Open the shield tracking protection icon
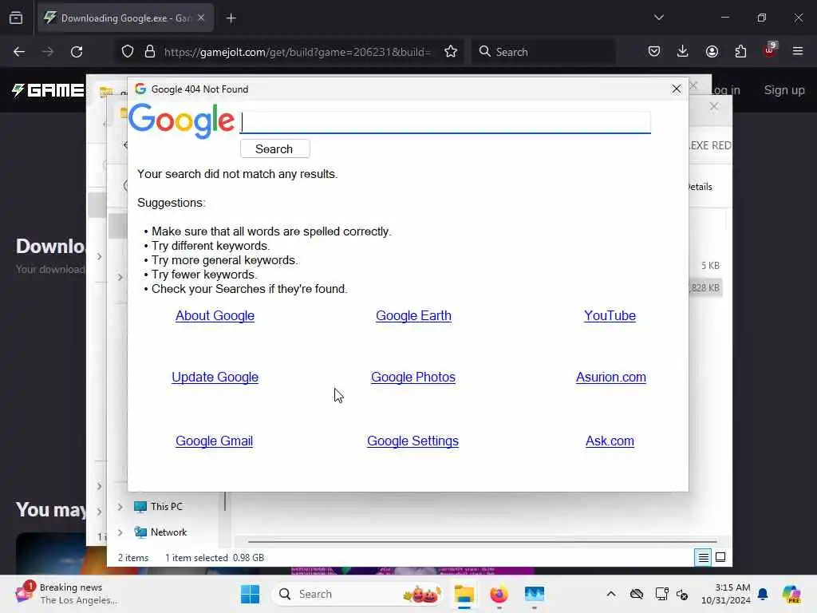 click(128, 52)
